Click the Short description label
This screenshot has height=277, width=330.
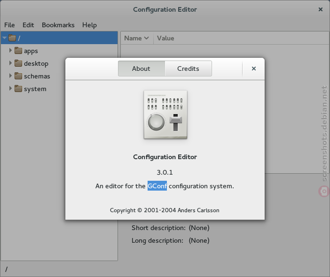click(159, 228)
